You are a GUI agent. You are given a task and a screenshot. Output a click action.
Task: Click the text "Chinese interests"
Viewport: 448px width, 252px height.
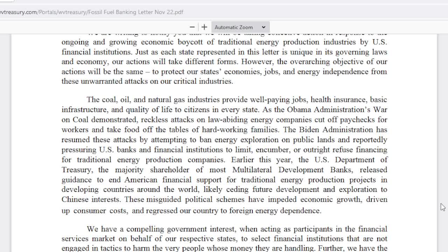[91, 199]
